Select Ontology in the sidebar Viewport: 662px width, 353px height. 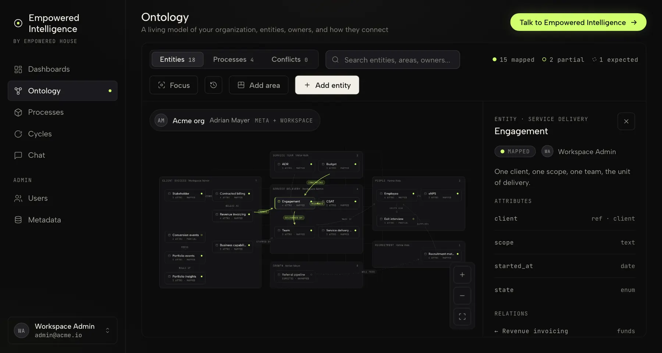[x=63, y=91]
